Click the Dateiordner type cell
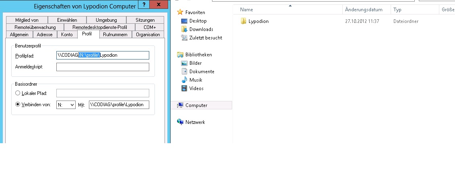 pyautogui.click(x=406, y=21)
